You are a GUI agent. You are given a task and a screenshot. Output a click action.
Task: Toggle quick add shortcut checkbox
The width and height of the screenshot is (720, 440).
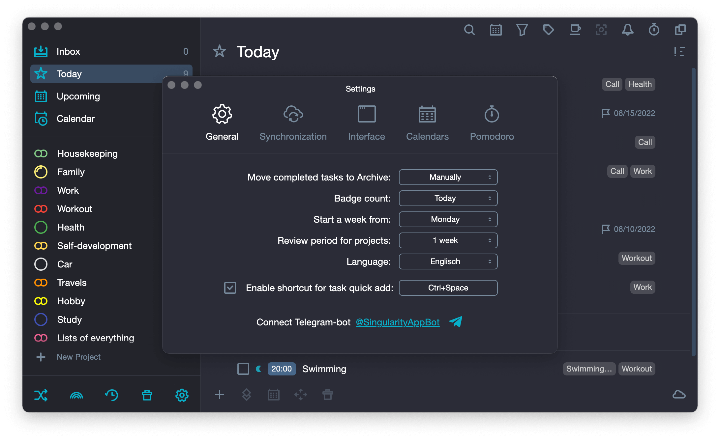(x=230, y=288)
